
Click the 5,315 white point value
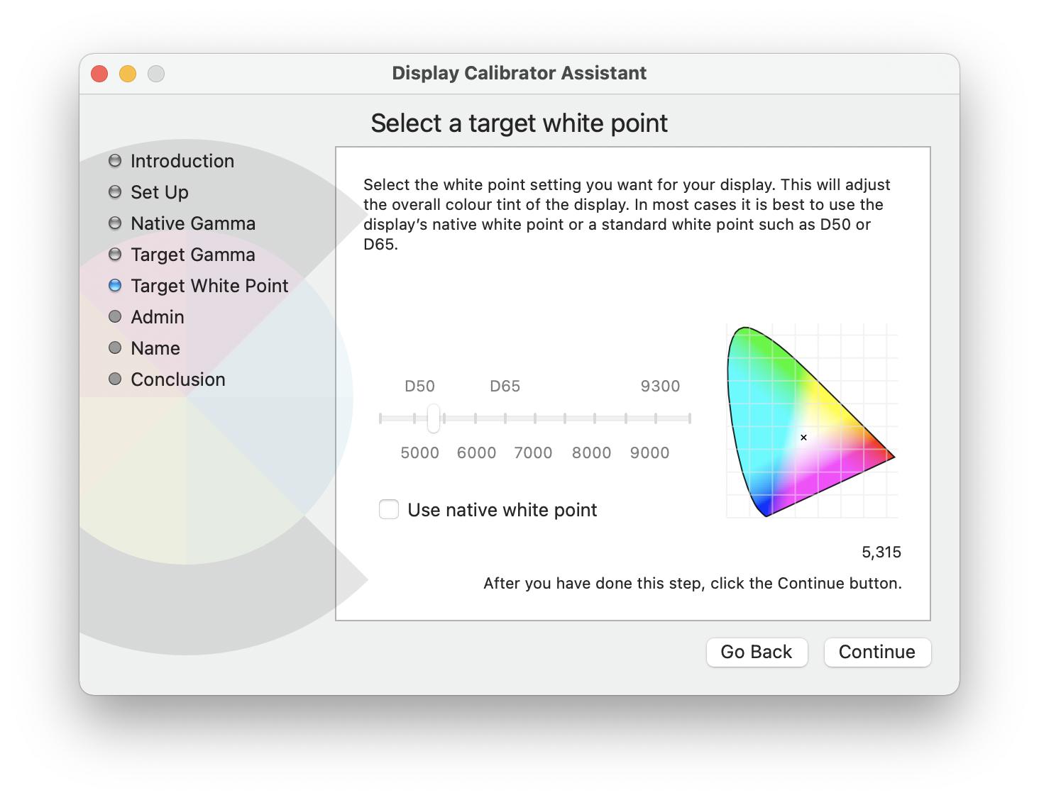tap(881, 552)
